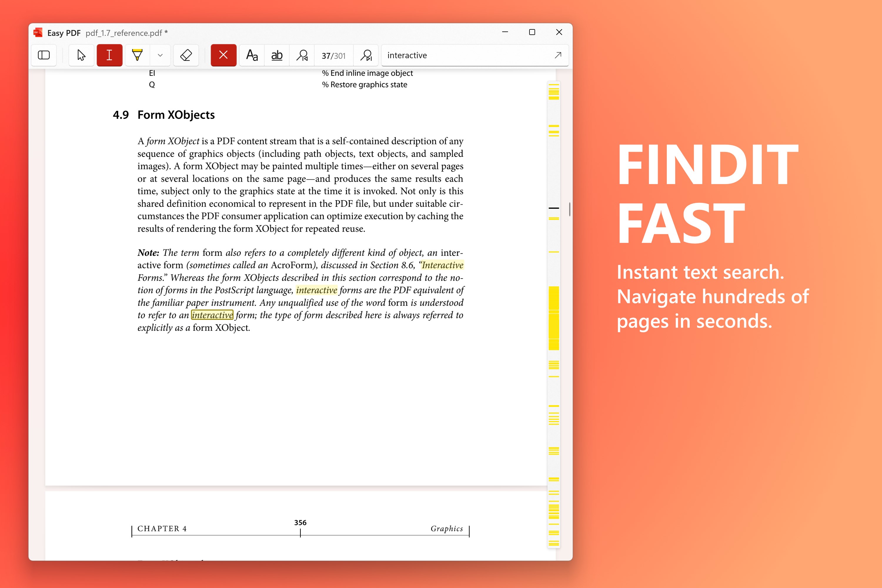Click the Easy PDF app logo

pyautogui.click(x=38, y=33)
